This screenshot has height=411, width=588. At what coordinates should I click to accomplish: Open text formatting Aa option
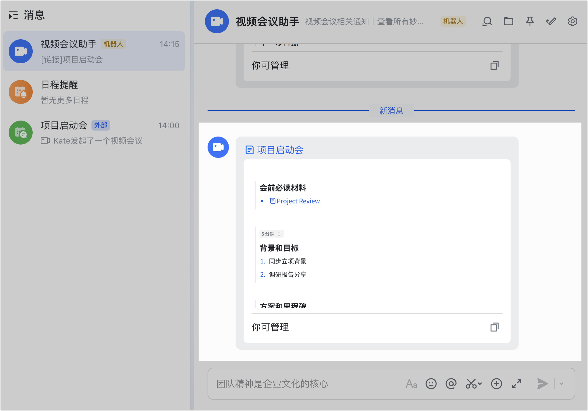coord(411,384)
